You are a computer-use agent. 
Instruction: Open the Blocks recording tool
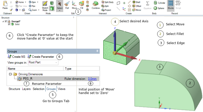pyautogui.click(x=171, y=5)
